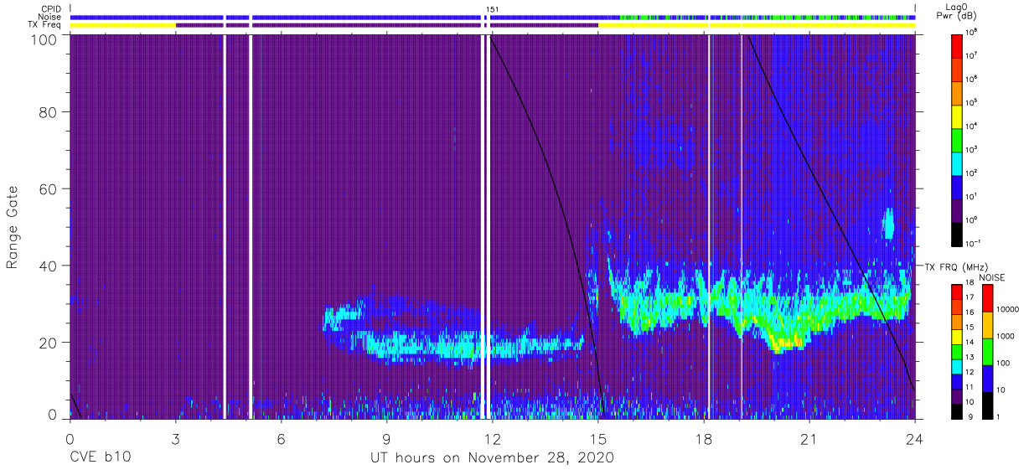
Task: Click x-axis tick label '21'
Action: (x=809, y=438)
